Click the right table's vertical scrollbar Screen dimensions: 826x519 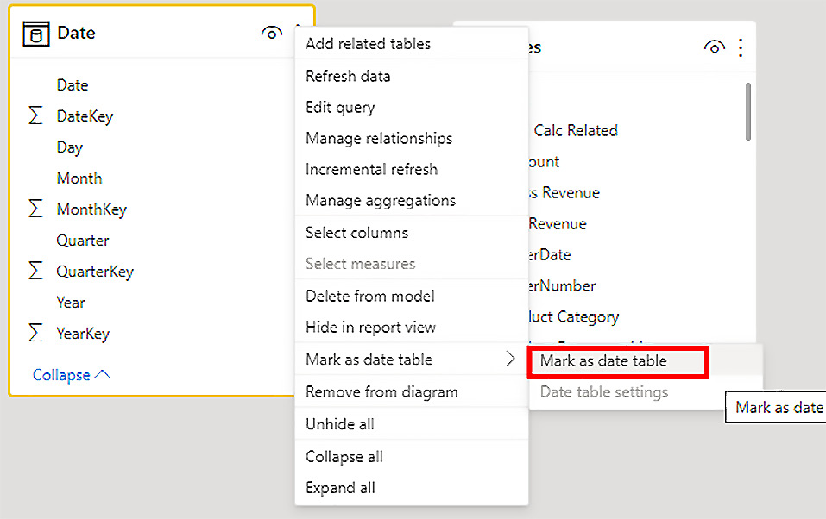pyautogui.click(x=747, y=112)
